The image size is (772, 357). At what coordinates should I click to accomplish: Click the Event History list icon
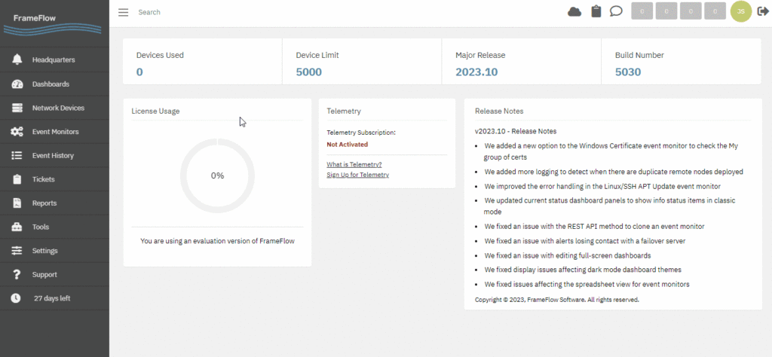(x=17, y=155)
